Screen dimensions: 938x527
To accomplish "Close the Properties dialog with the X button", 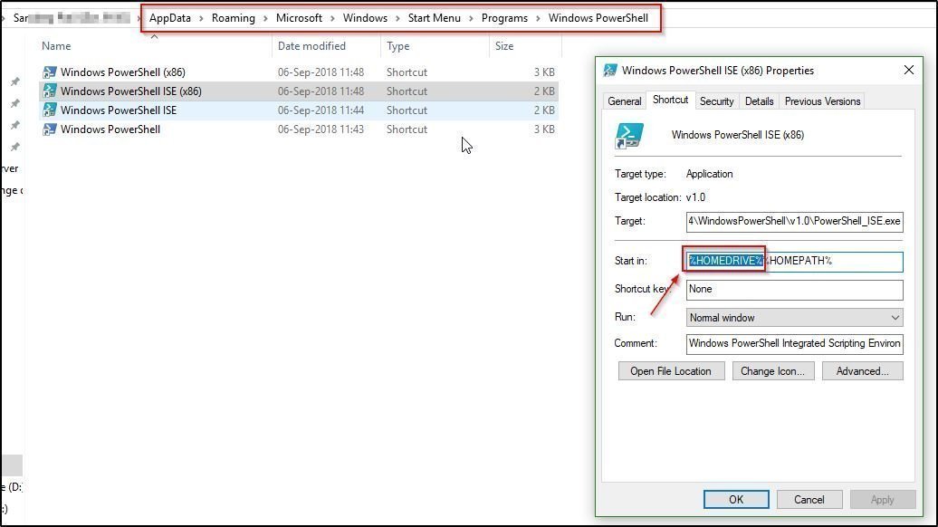I will click(x=909, y=70).
